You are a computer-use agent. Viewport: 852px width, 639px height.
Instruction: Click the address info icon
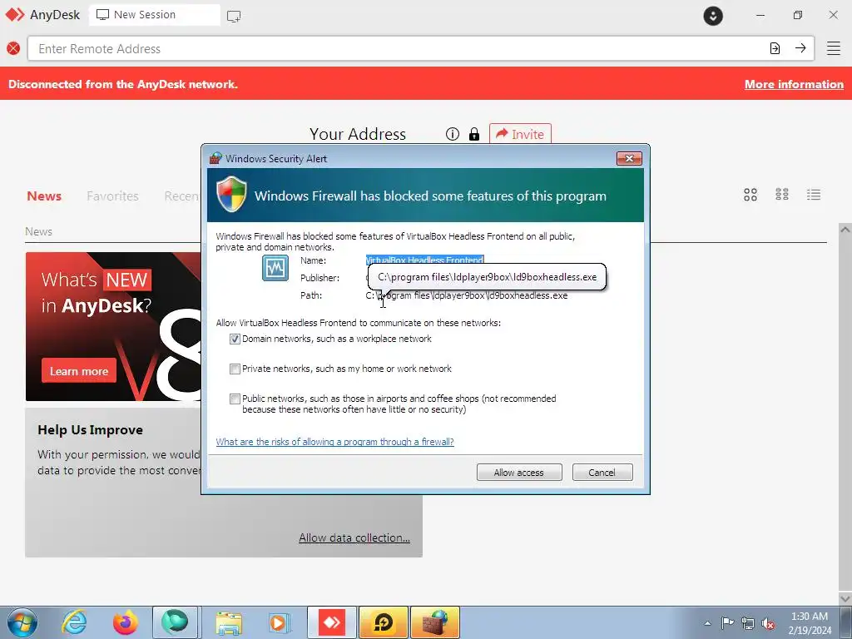(x=452, y=134)
